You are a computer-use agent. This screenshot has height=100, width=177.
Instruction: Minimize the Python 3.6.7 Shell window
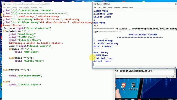pyautogui.click(x=170, y=4)
